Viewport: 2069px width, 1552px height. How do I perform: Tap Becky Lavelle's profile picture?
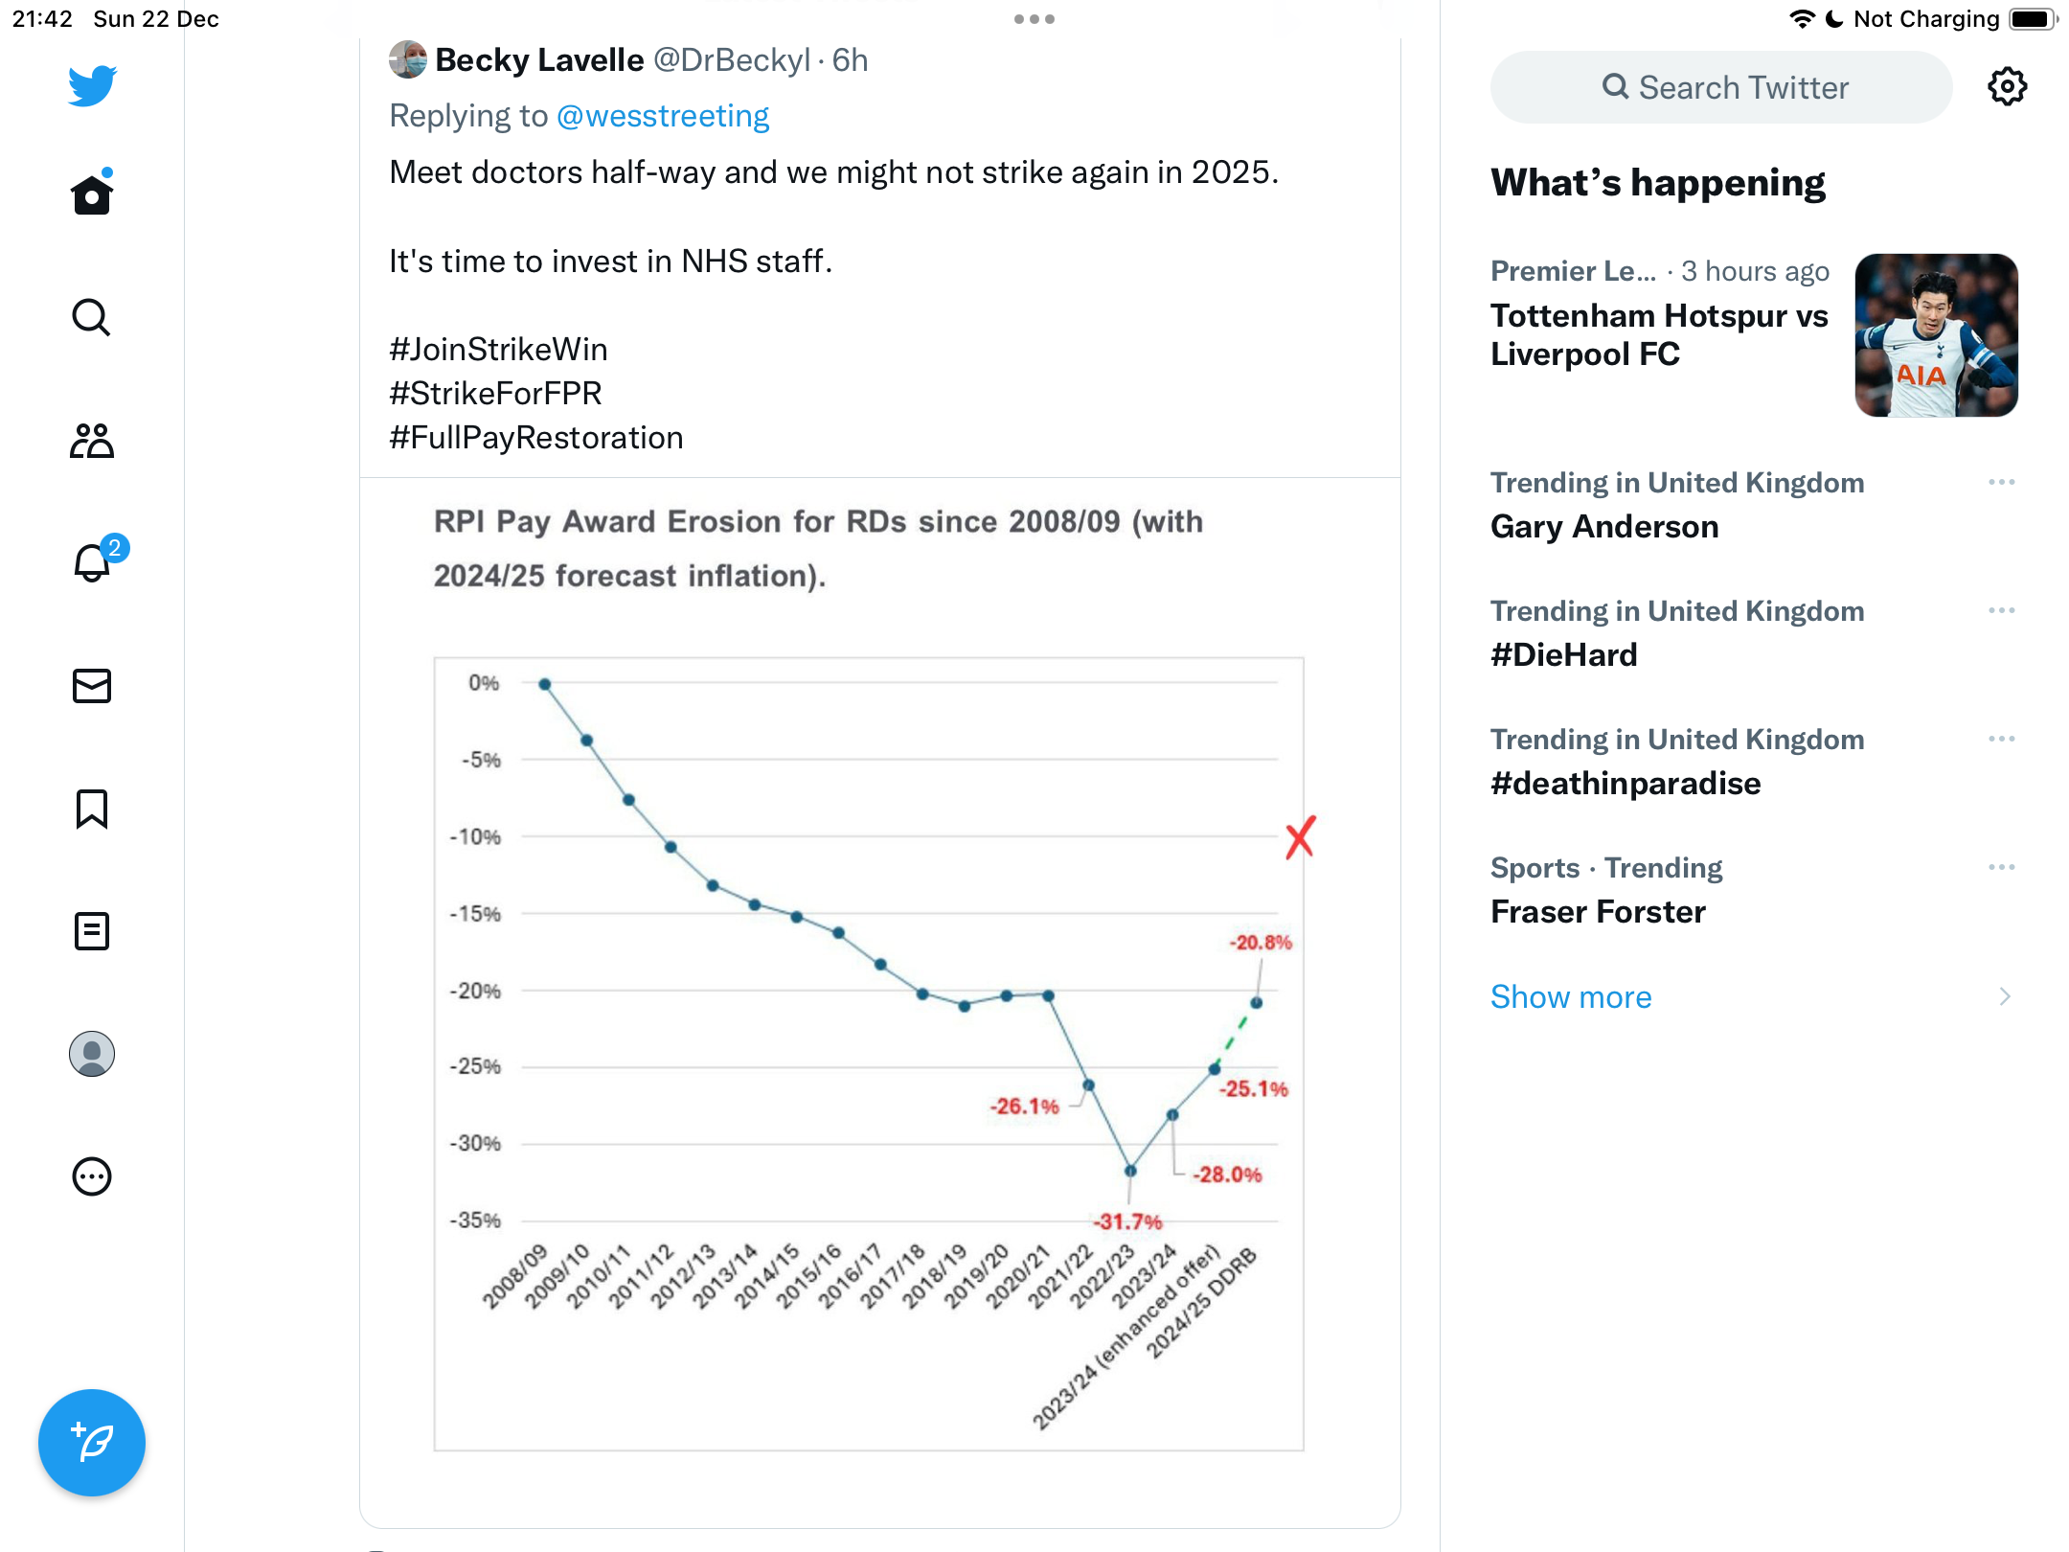tap(408, 59)
